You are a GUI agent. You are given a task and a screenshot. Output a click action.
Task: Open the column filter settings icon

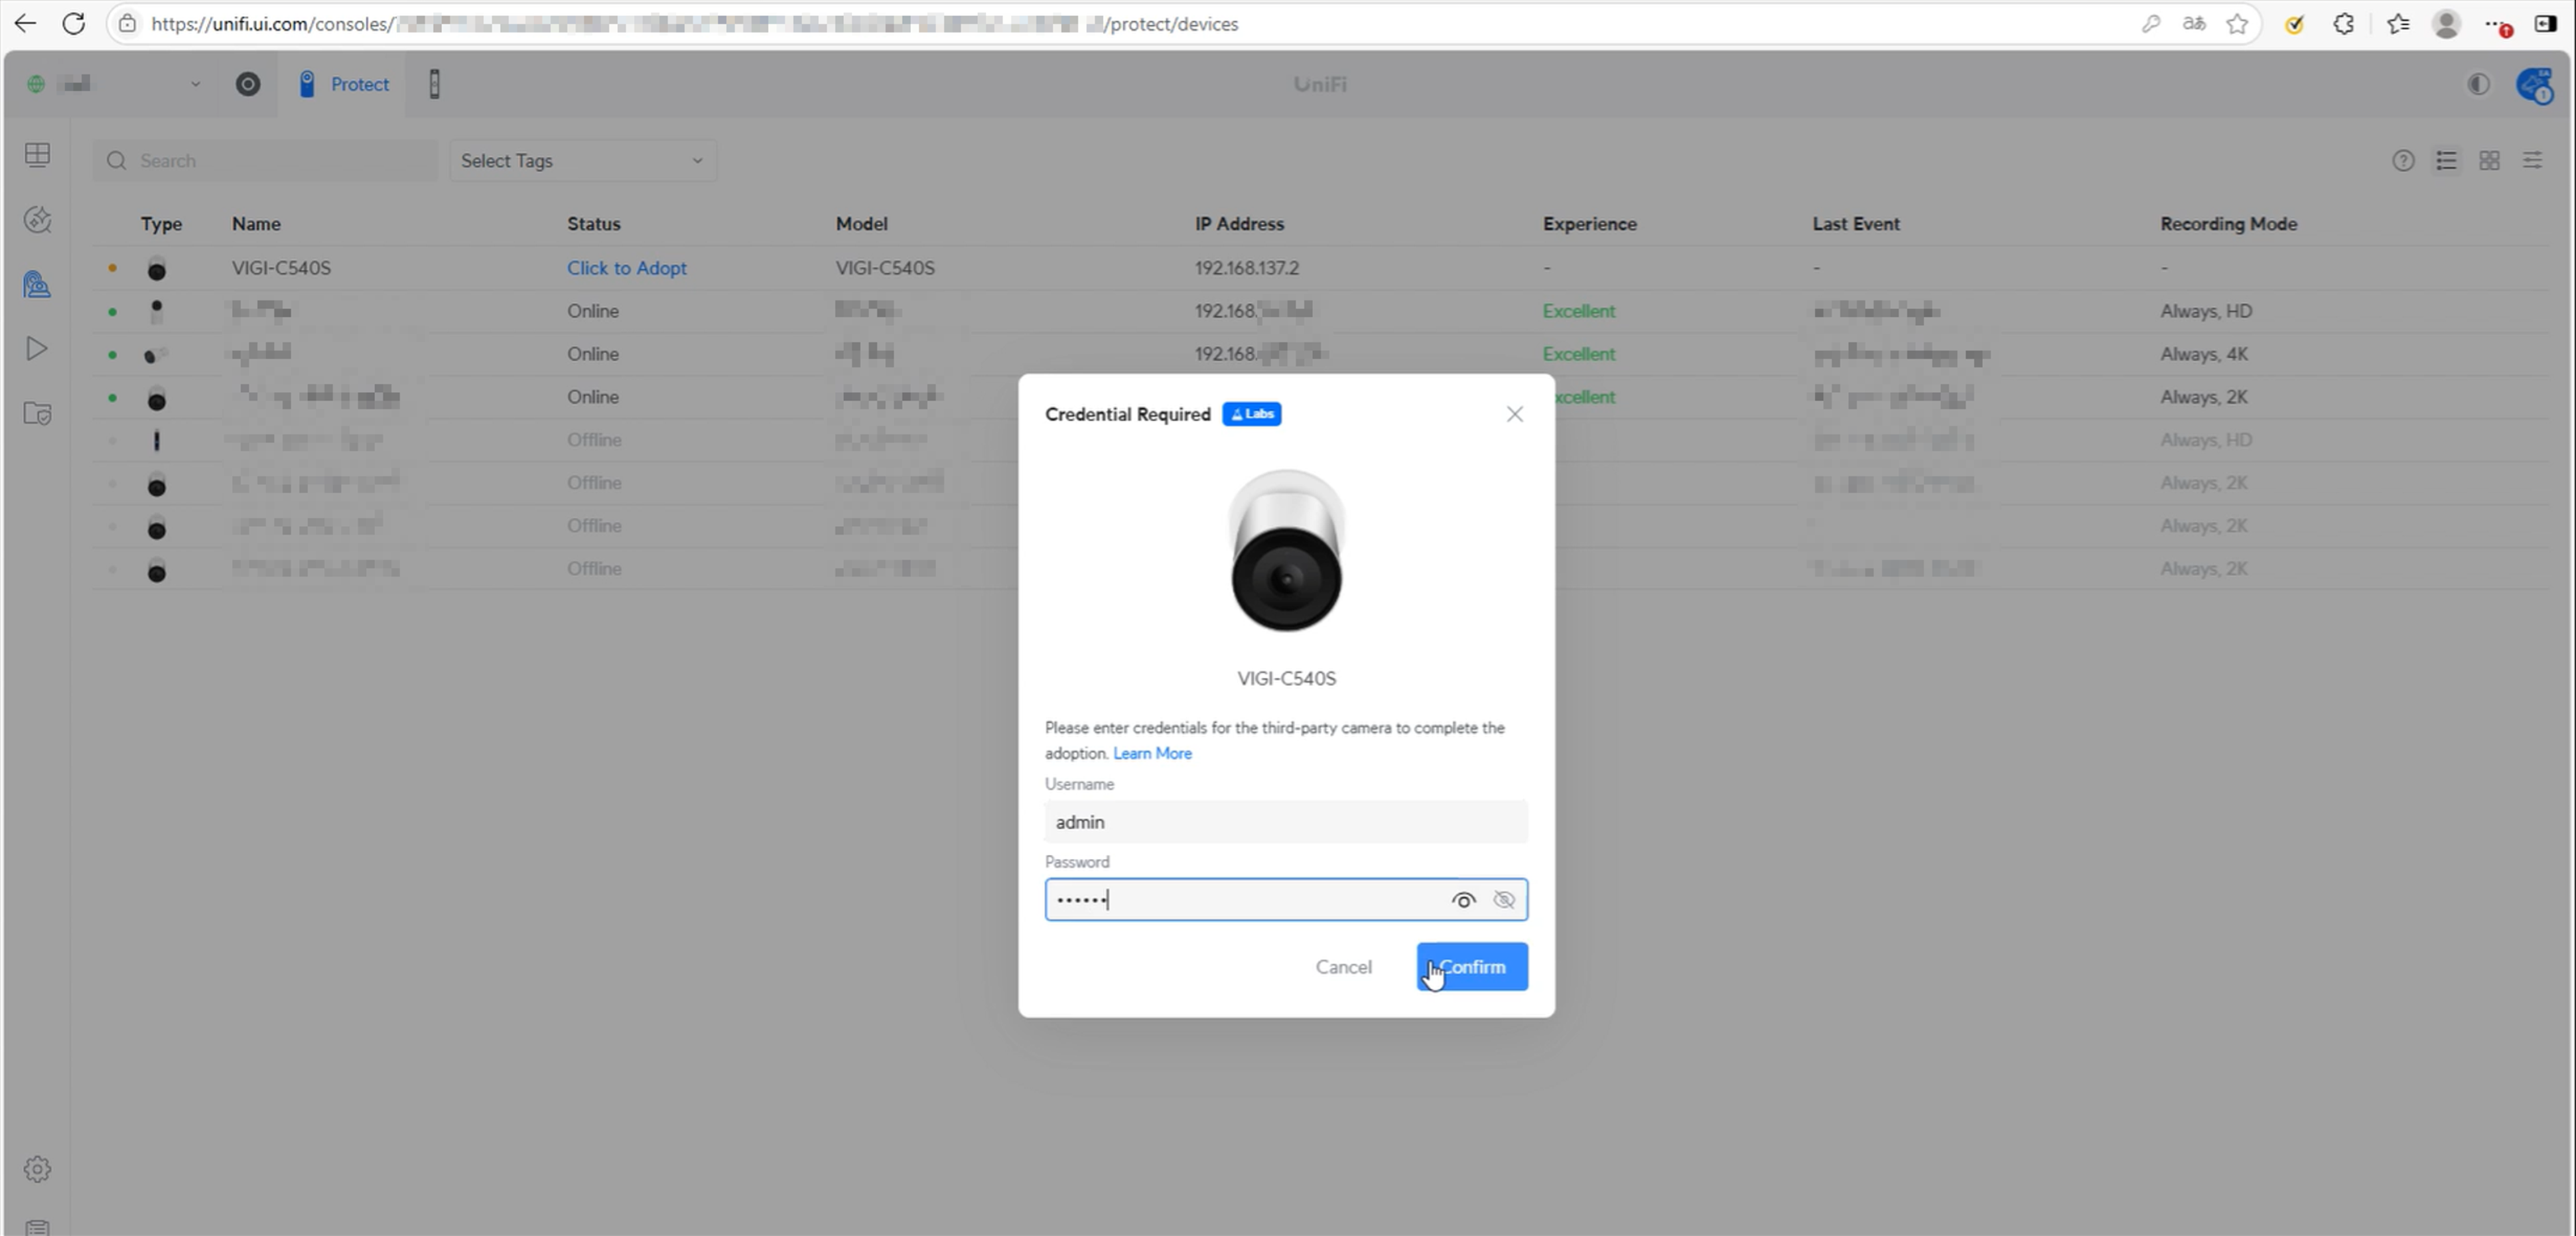[x=2532, y=161]
